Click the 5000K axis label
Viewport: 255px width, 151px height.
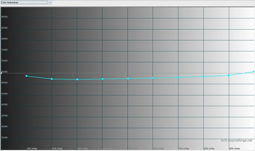4,105
